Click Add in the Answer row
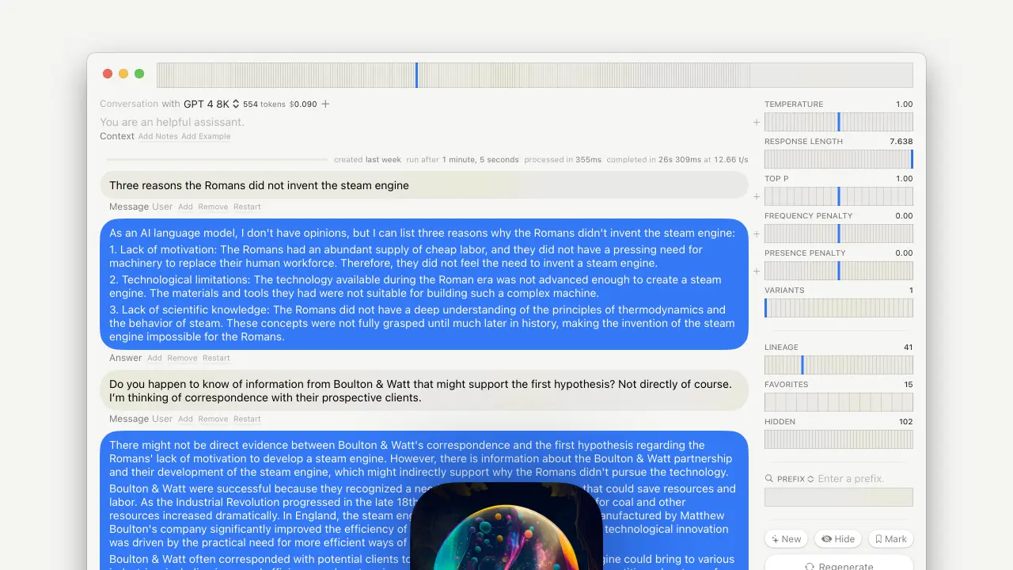Screen dimensions: 1013x570 (x=154, y=358)
